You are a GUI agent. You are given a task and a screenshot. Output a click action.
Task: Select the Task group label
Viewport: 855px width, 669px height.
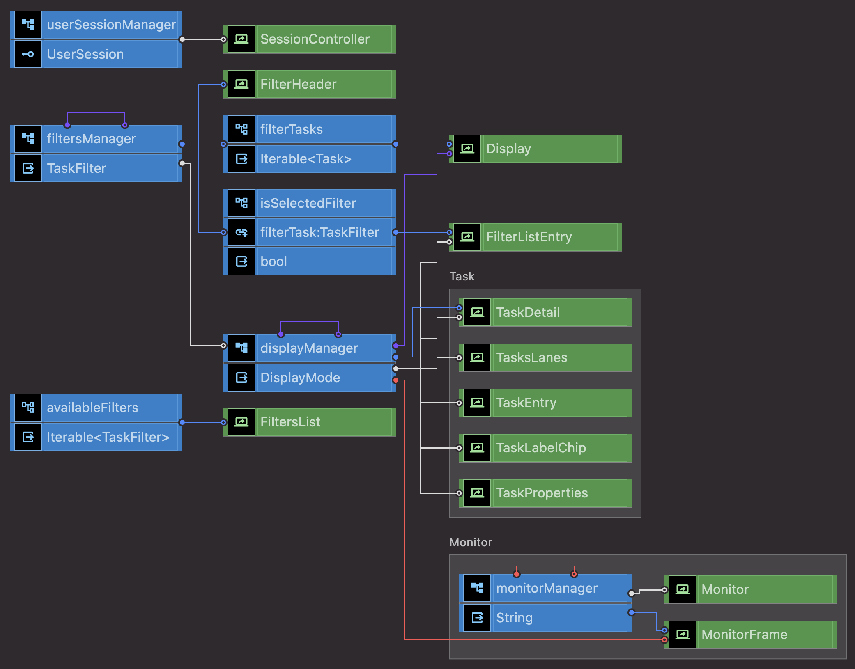[462, 276]
